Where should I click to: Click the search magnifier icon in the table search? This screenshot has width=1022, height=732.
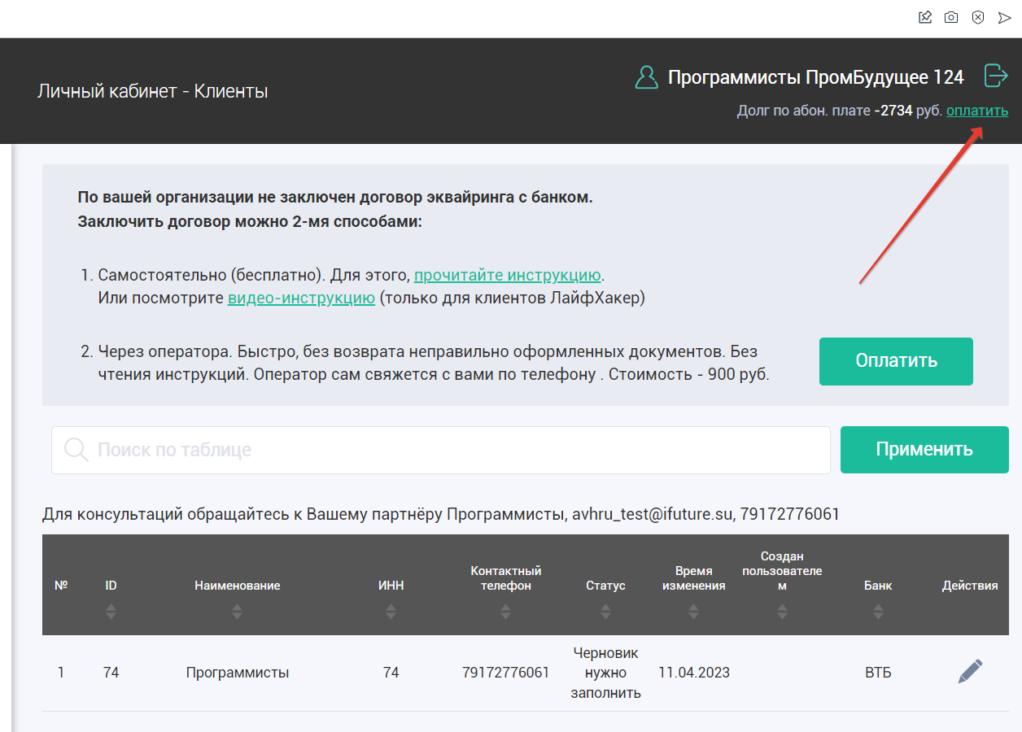76,450
